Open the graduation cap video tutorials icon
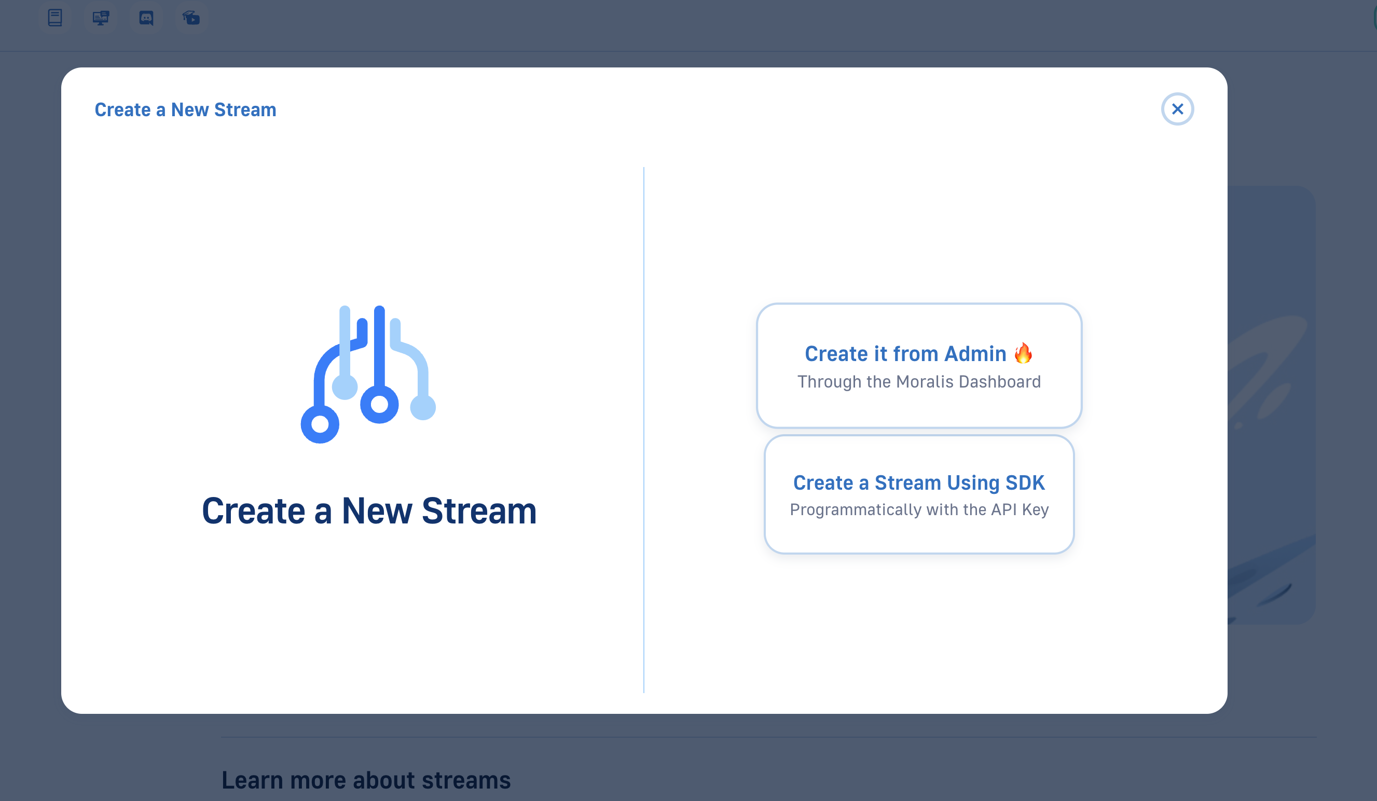The width and height of the screenshot is (1377, 801). 191,18
